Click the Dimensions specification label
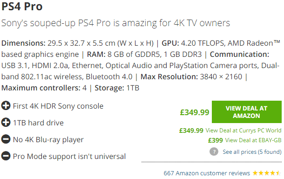 tap(23, 43)
